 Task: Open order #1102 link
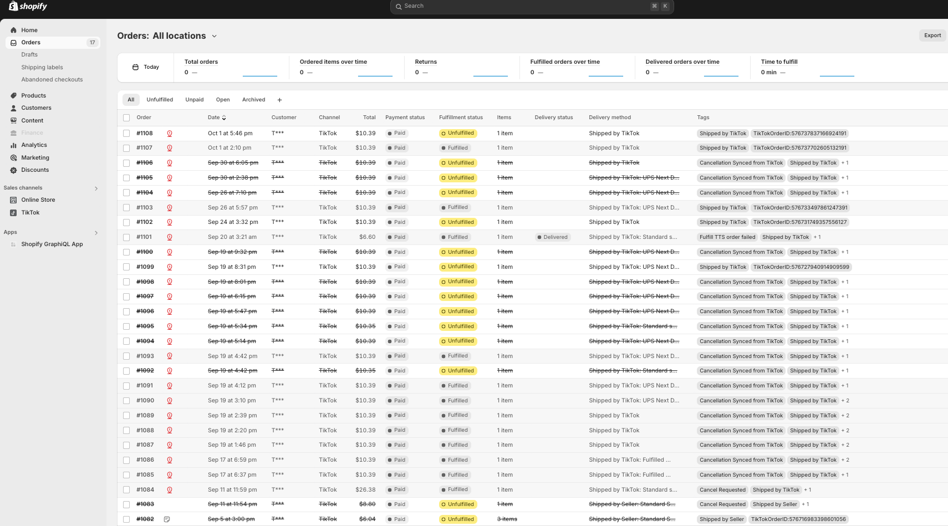[x=145, y=222]
